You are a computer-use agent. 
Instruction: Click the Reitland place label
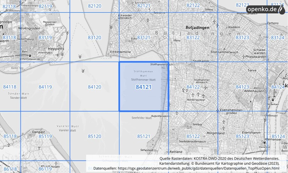[176, 152]
